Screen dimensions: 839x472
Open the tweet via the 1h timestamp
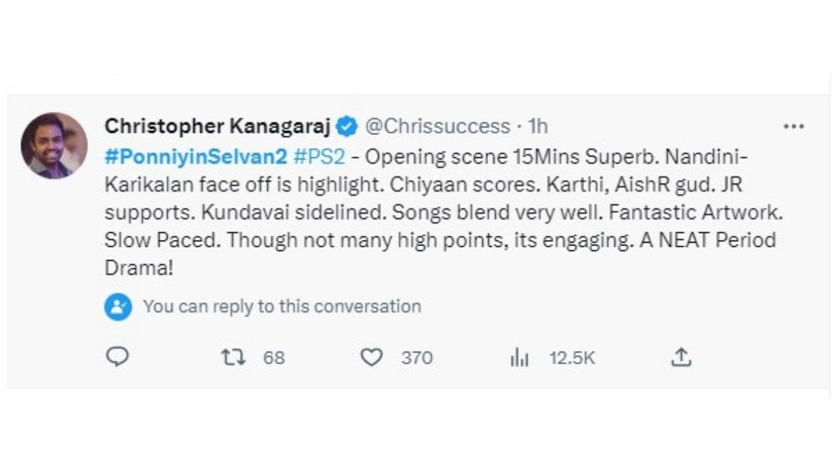pyautogui.click(x=538, y=127)
